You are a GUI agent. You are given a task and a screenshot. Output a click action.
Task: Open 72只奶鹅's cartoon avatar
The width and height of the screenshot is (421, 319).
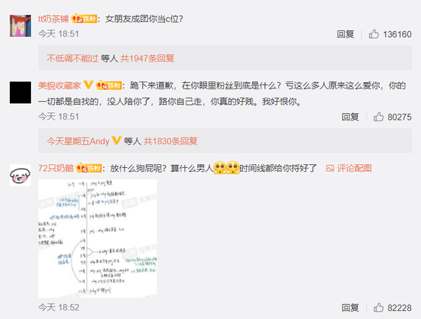[20, 176]
